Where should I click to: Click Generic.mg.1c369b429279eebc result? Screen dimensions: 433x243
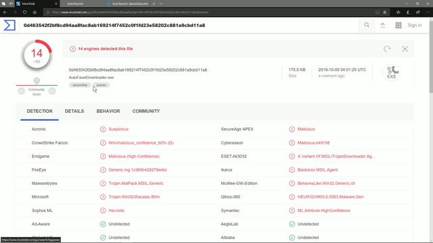point(137,169)
